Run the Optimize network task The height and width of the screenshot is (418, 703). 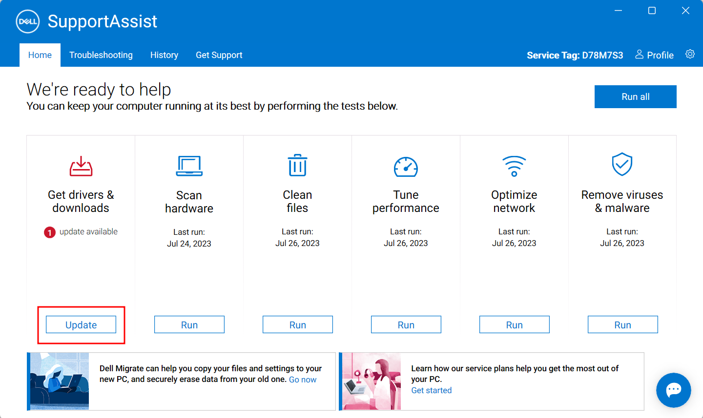(515, 325)
